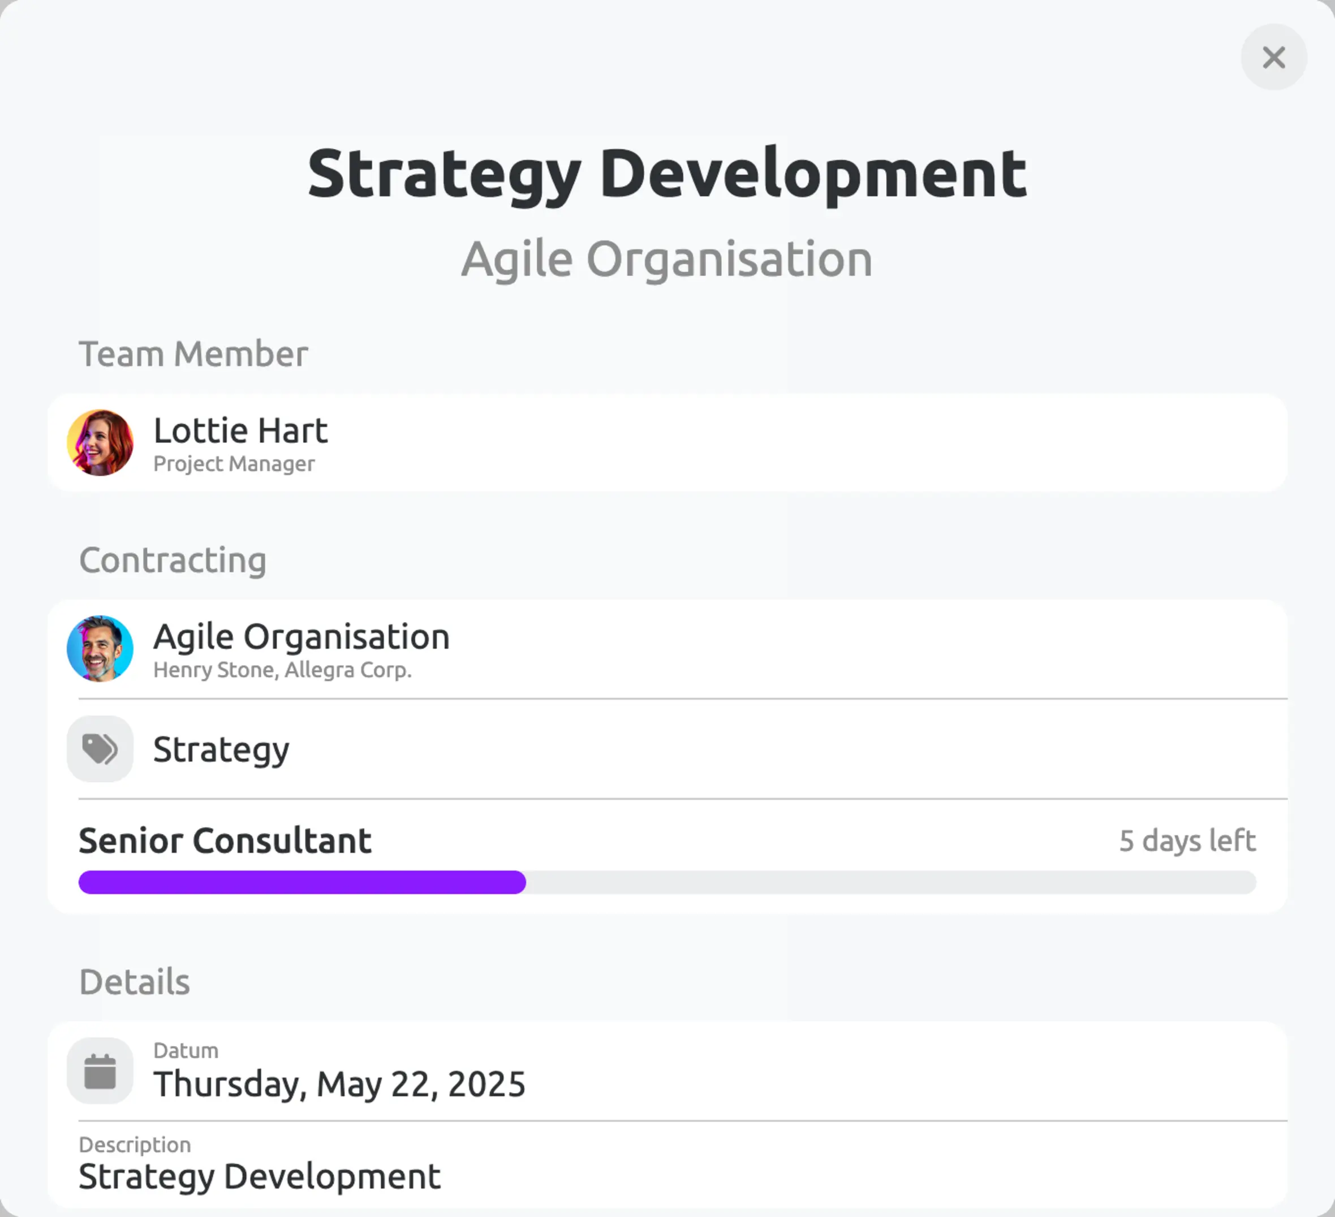
Task: Click the date Thursday, May 22, 2025
Action: point(339,1084)
